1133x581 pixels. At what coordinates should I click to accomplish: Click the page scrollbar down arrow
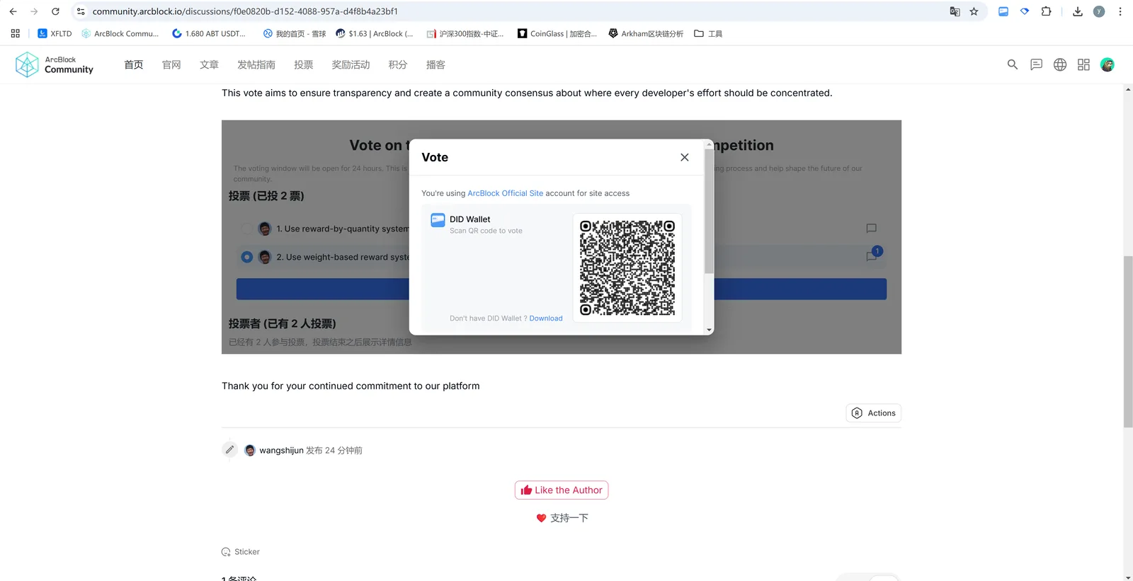1128,577
